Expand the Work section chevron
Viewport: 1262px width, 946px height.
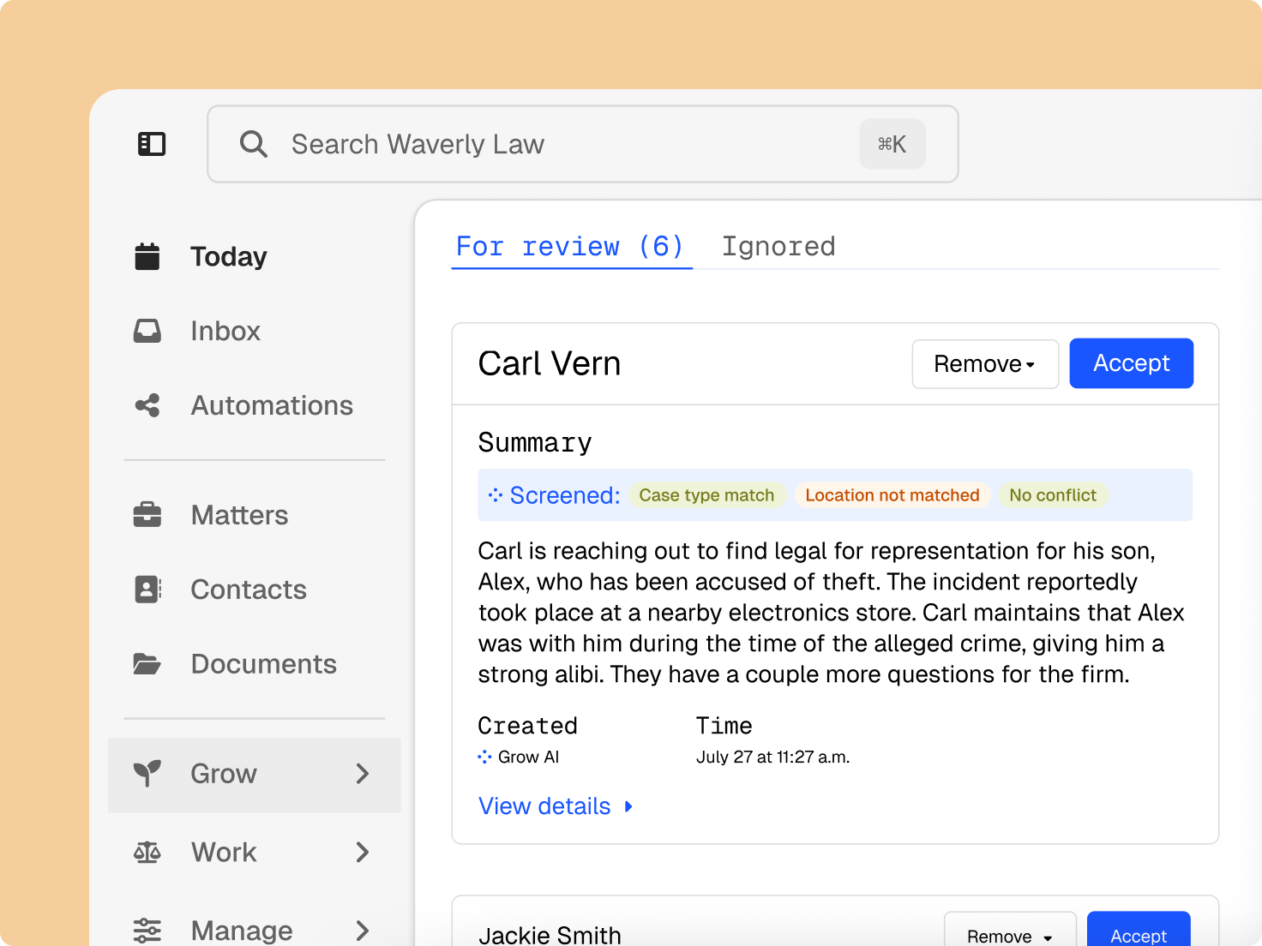coord(363,852)
